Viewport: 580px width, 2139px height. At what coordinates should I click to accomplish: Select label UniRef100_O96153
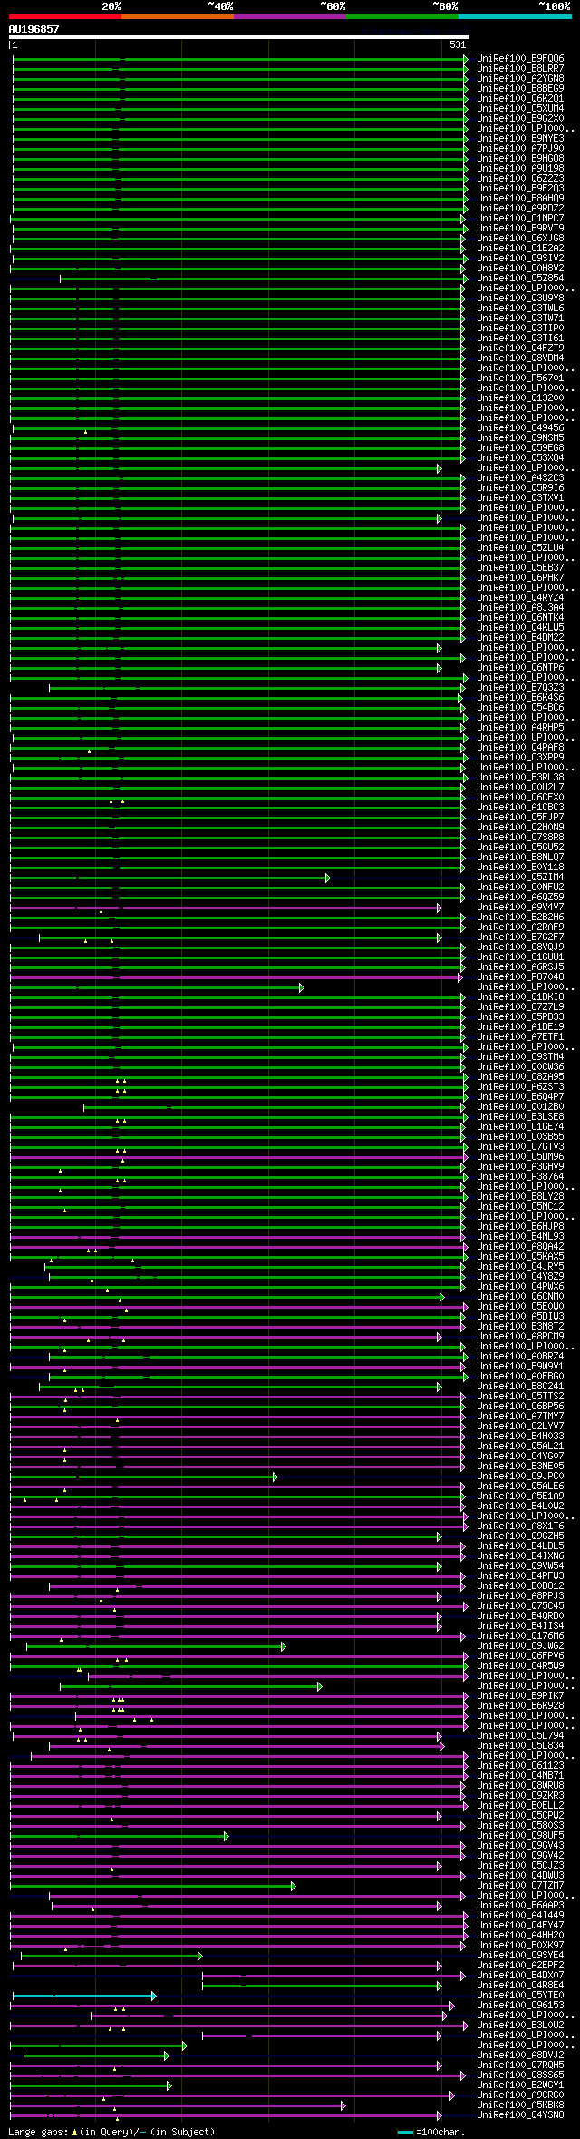click(x=520, y=2005)
